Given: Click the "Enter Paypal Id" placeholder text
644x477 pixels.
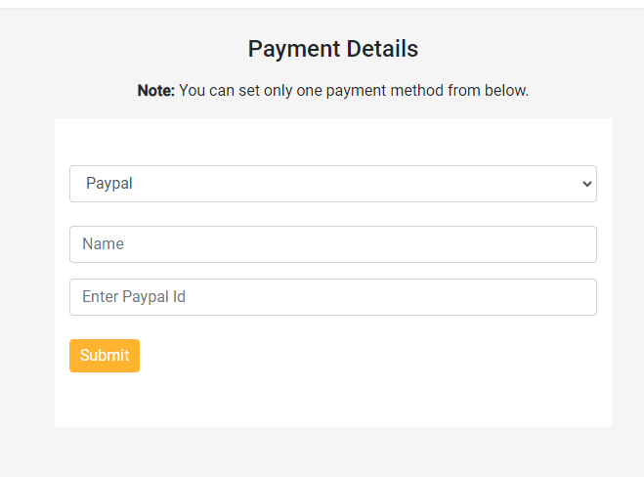Looking at the screenshot, I should (134, 297).
